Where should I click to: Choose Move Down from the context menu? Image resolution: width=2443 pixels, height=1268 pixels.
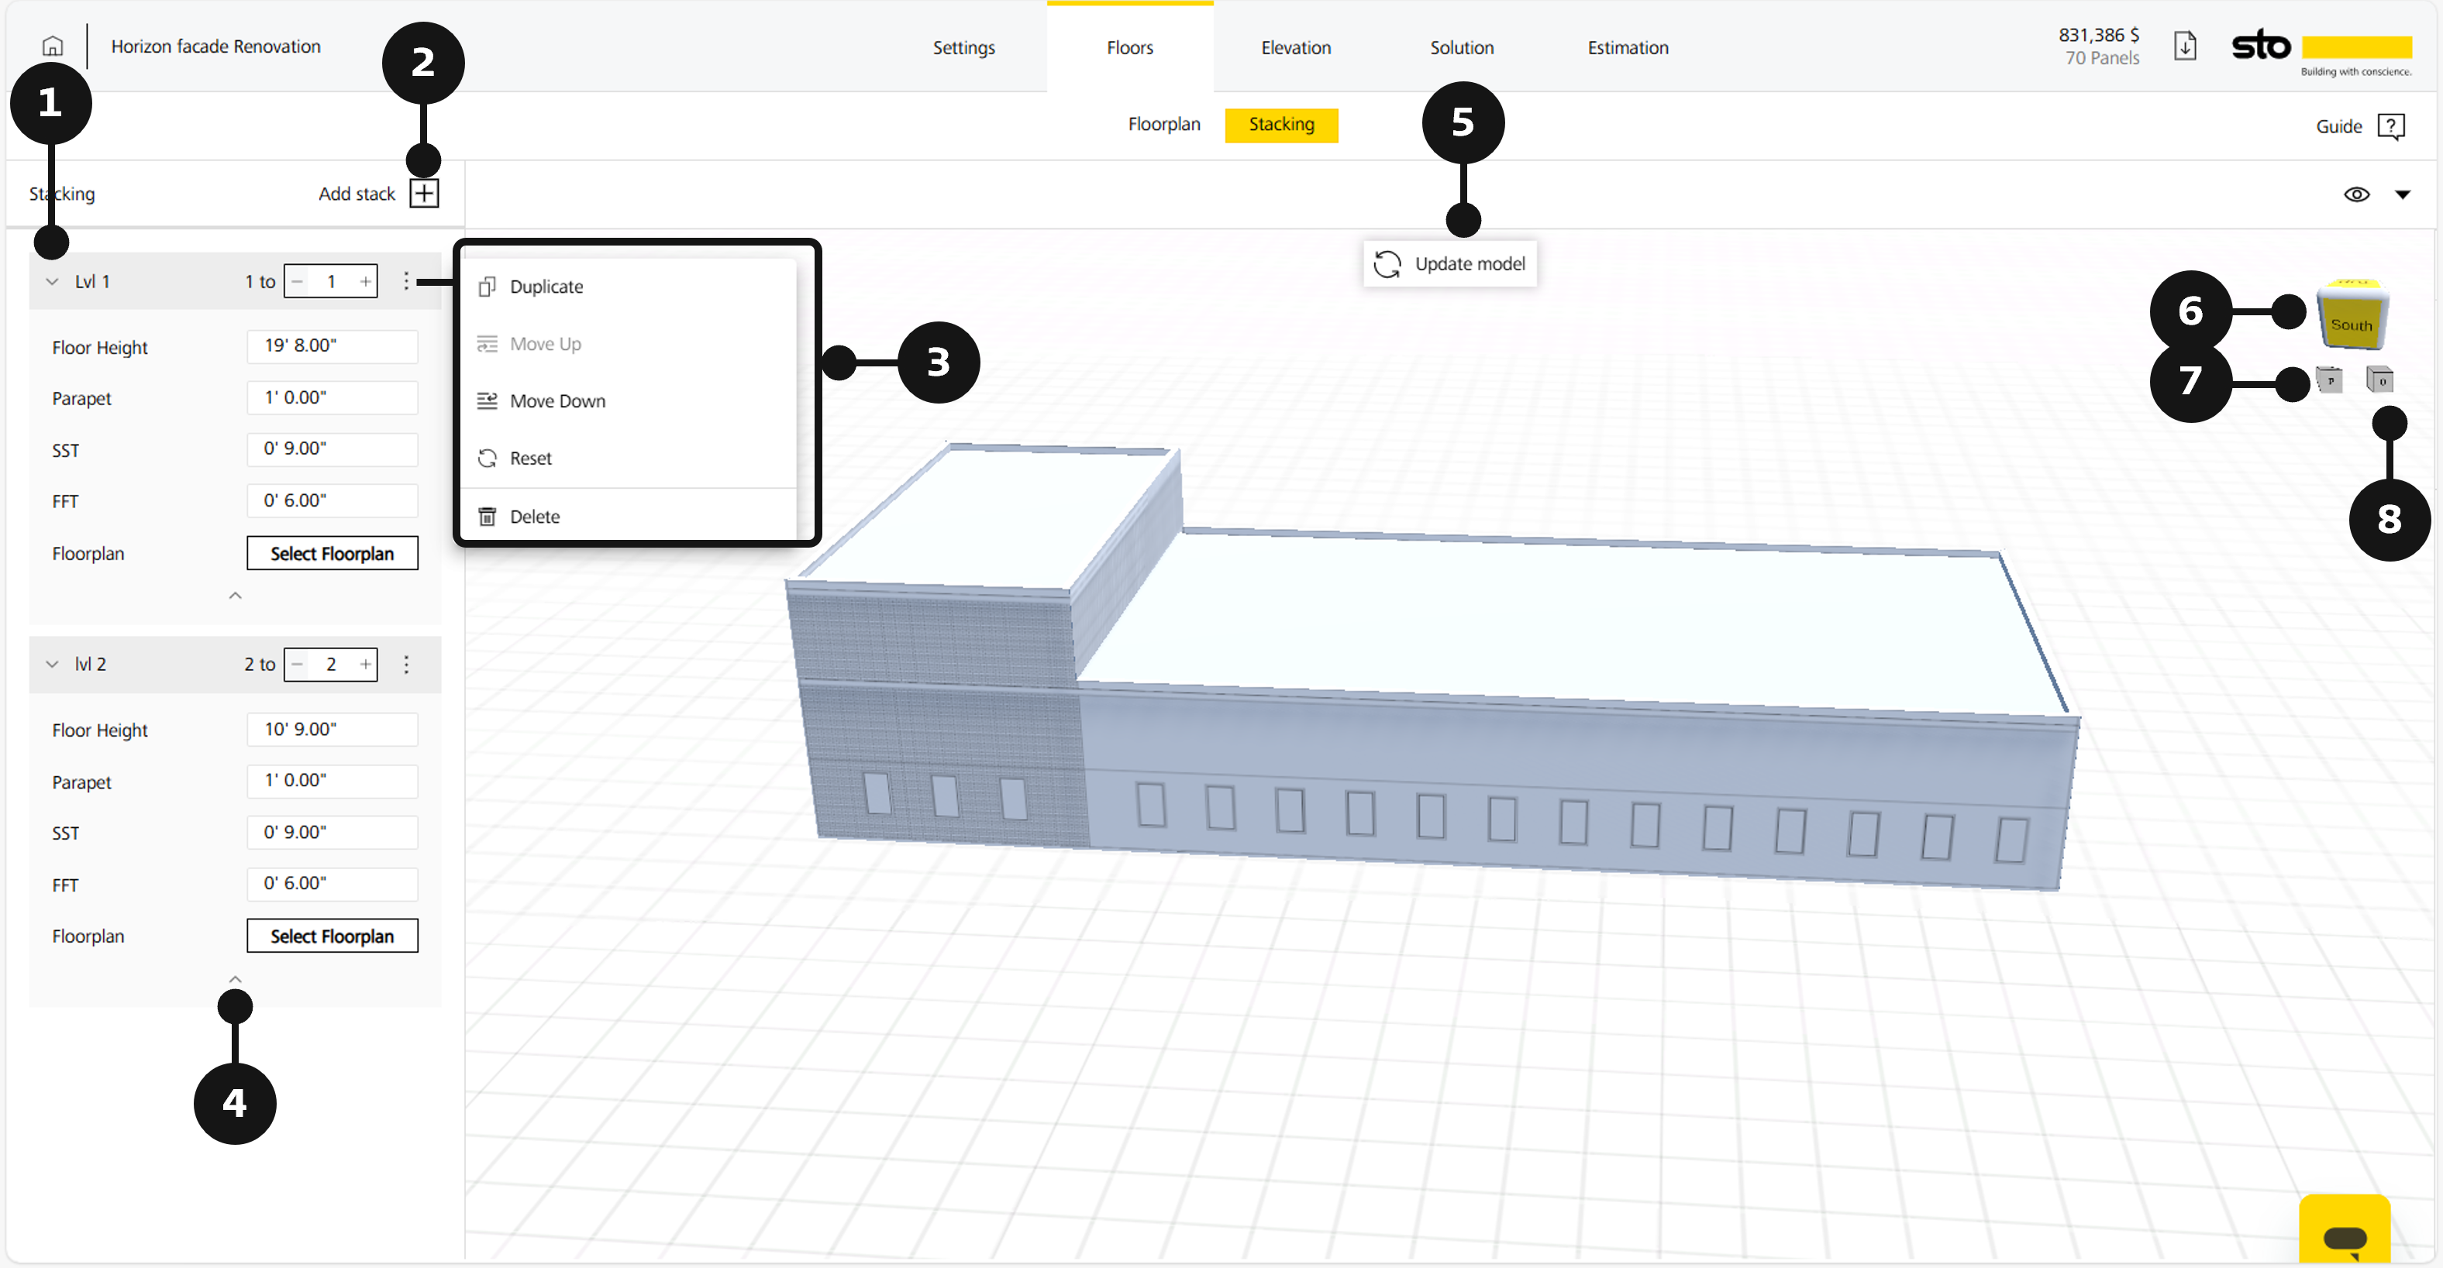coord(628,401)
